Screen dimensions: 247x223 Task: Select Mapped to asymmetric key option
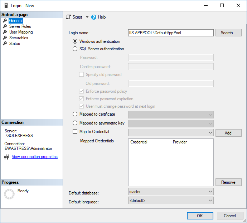[x=75, y=123]
